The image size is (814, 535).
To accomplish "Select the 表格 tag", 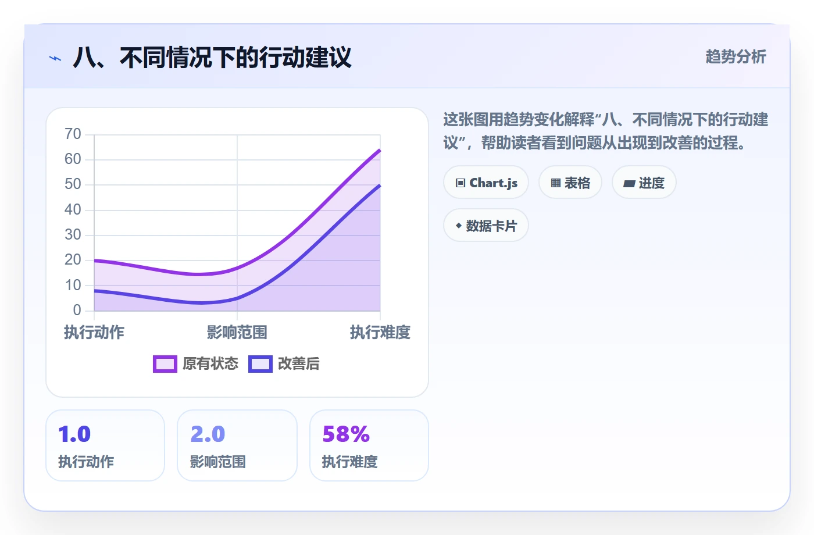I will [570, 183].
